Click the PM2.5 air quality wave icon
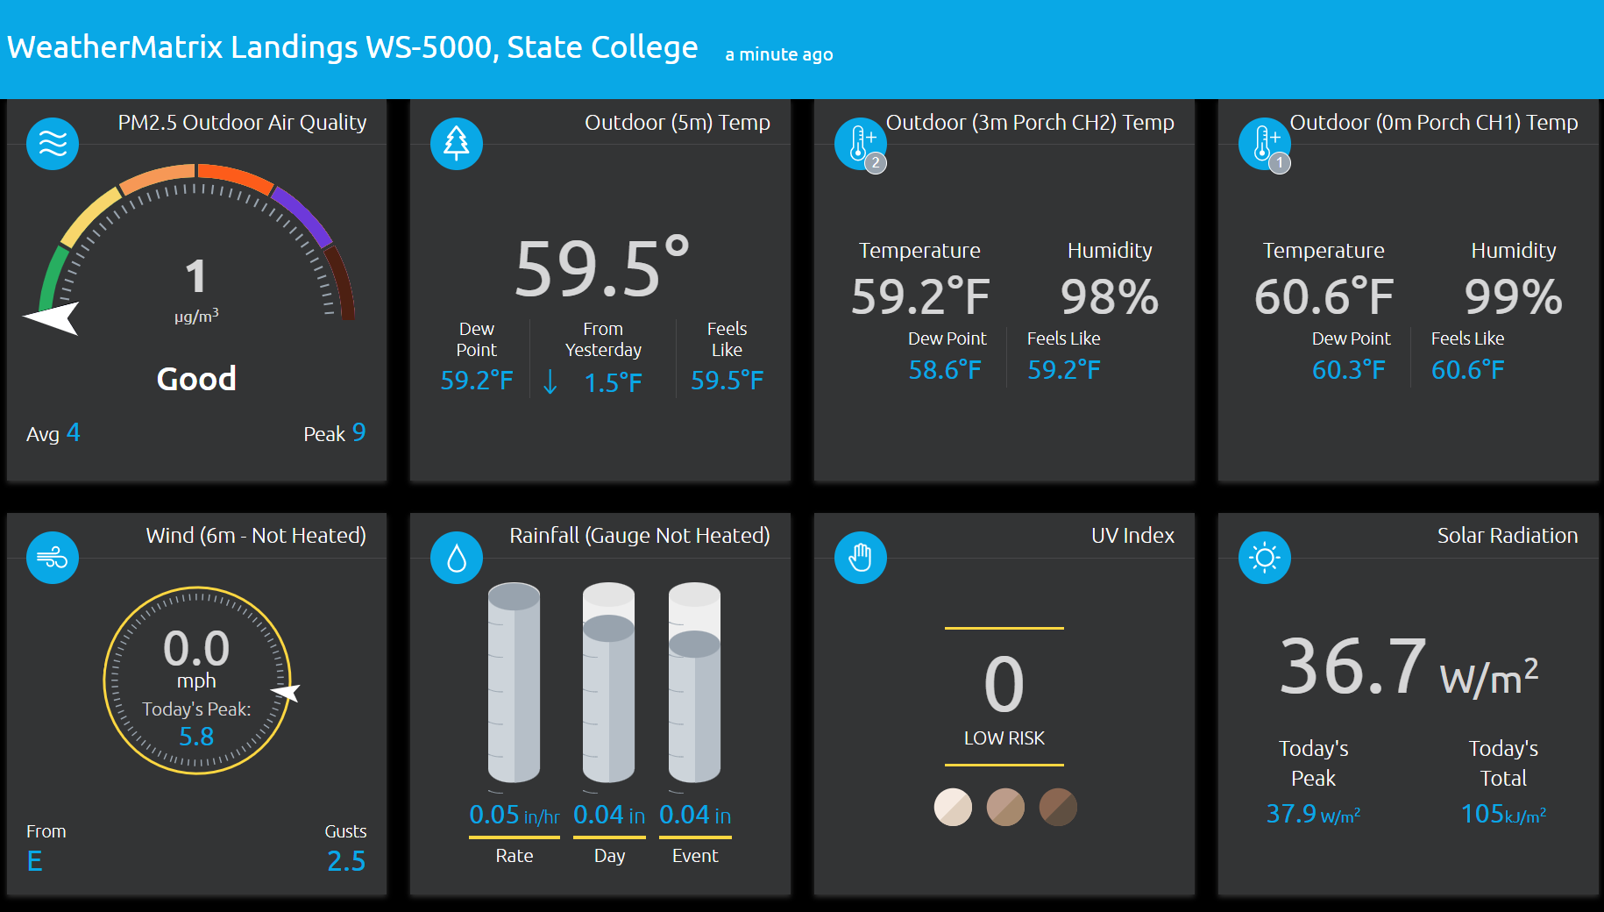This screenshot has height=912, width=1604. [x=53, y=144]
